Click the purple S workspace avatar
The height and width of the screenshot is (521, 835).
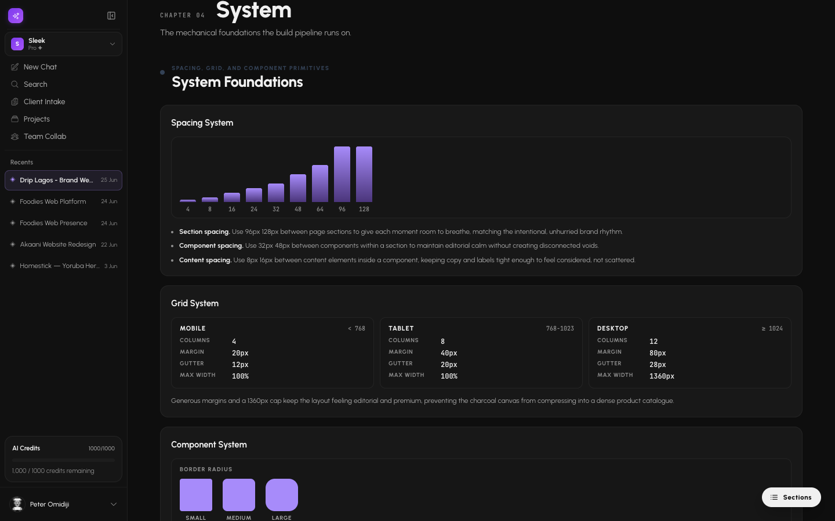(17, 44)
